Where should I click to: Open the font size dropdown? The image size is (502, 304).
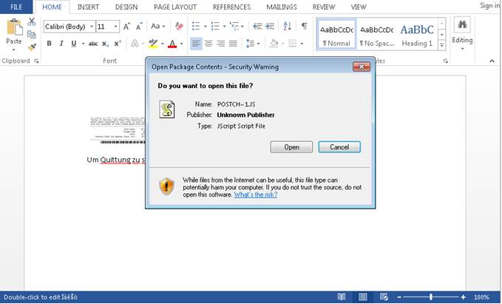click(x=116, y=27)
